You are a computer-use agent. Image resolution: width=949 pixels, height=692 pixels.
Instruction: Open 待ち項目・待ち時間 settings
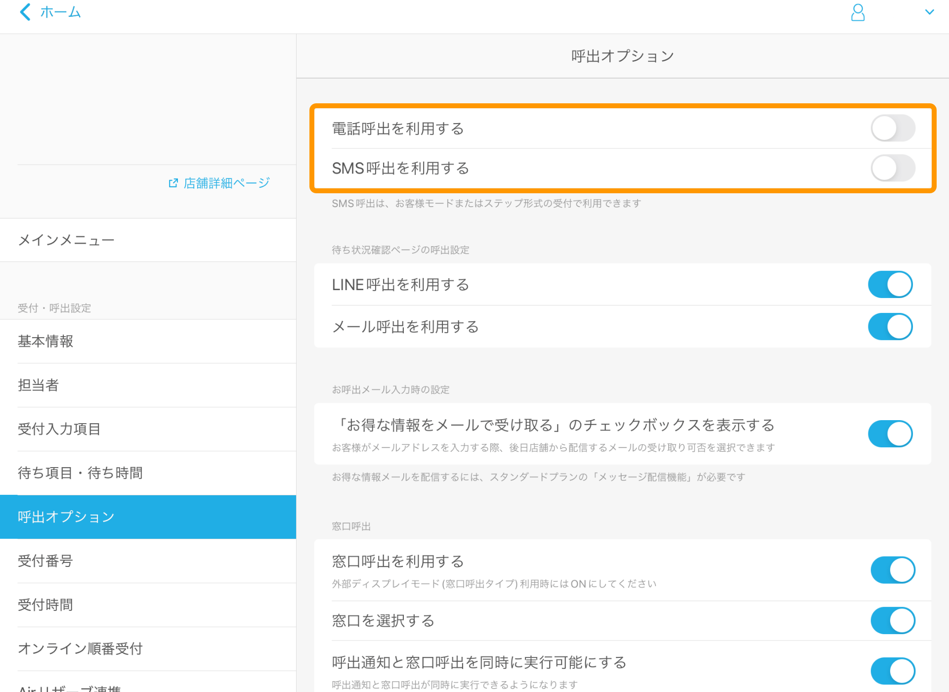click(x=80, y=473)
